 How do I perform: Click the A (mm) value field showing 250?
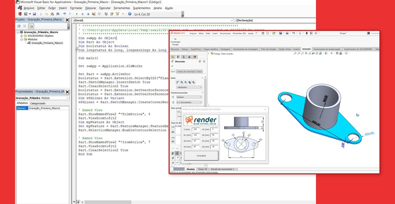click(x=196, y=129)
